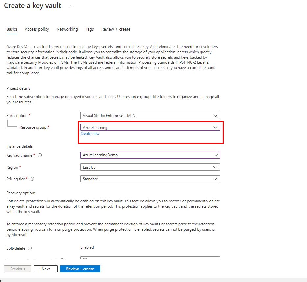Click the "Pricing tier" field label

tap(15, 179)
